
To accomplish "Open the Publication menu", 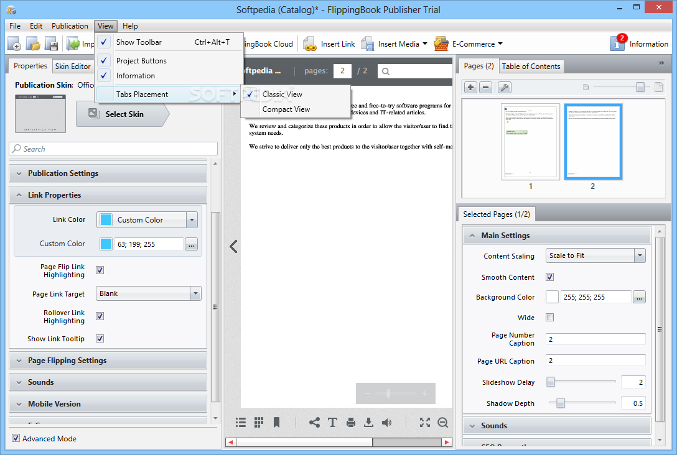I will coord(70,26).
